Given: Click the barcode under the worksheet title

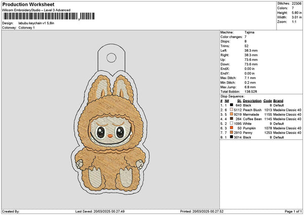Looking at the screenshot, I should [x=49, y=16].
